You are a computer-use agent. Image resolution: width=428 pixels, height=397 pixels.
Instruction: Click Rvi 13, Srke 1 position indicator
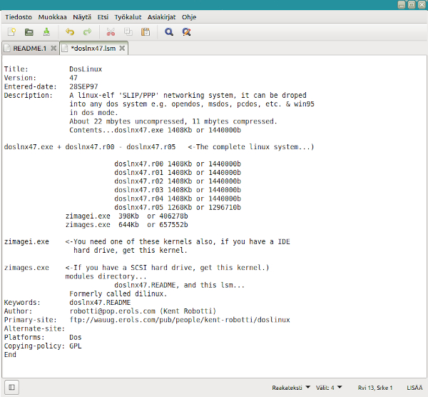[374, 388]
